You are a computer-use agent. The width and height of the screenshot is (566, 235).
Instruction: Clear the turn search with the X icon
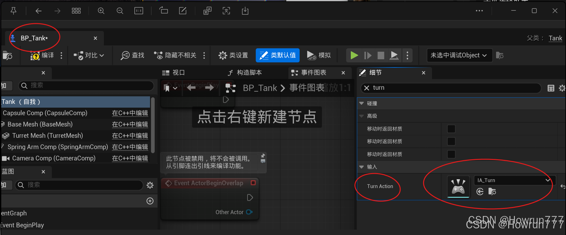(366, 88)
